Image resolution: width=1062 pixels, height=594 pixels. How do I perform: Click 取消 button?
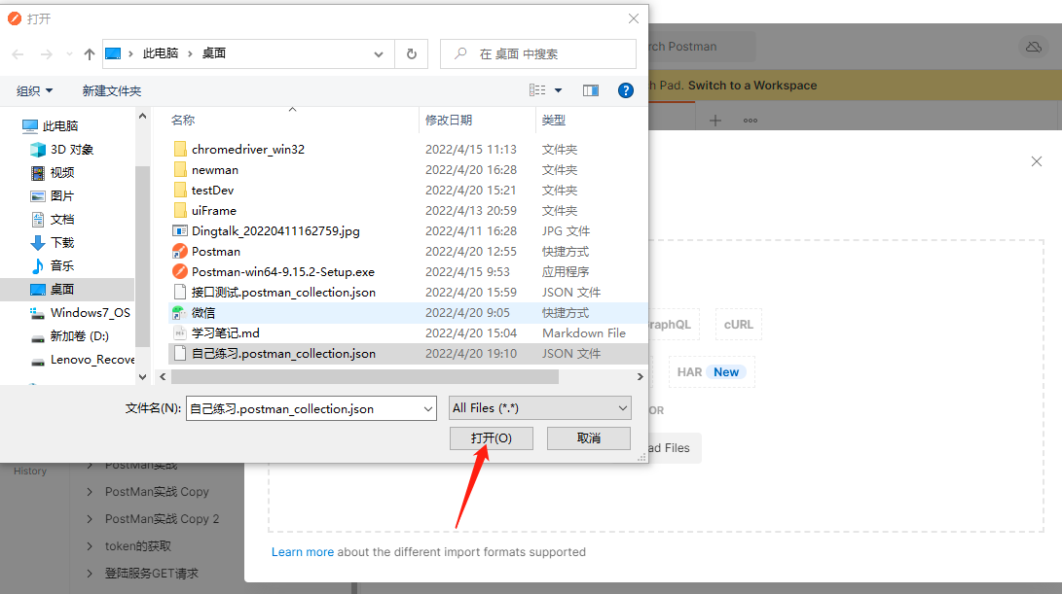tap(589, 438)
